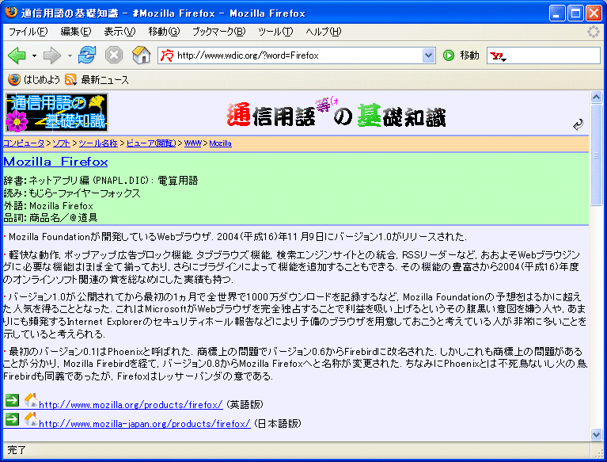Close the Firefox window
The width and height of the screenshot is (607, 462).
[594, 13]
